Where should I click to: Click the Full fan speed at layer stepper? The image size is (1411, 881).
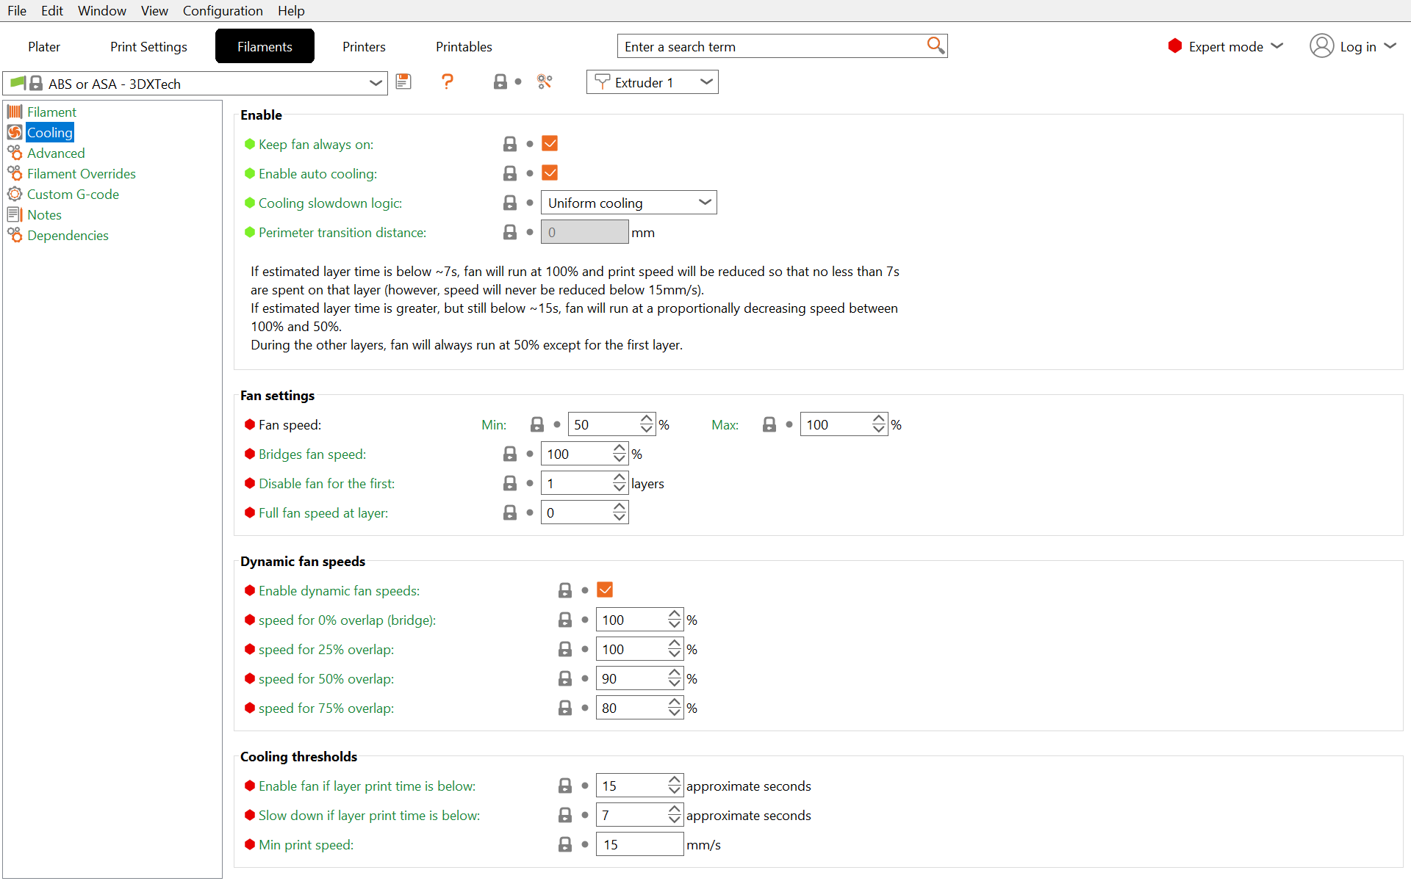coord(619,512)
